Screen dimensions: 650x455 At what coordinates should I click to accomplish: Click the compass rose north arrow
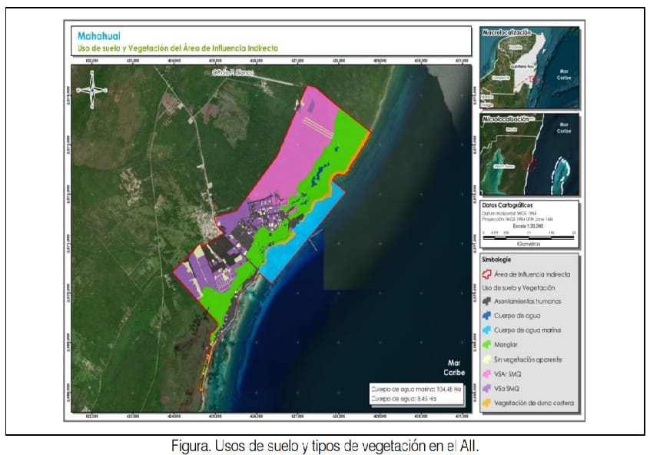pos(92,87)
